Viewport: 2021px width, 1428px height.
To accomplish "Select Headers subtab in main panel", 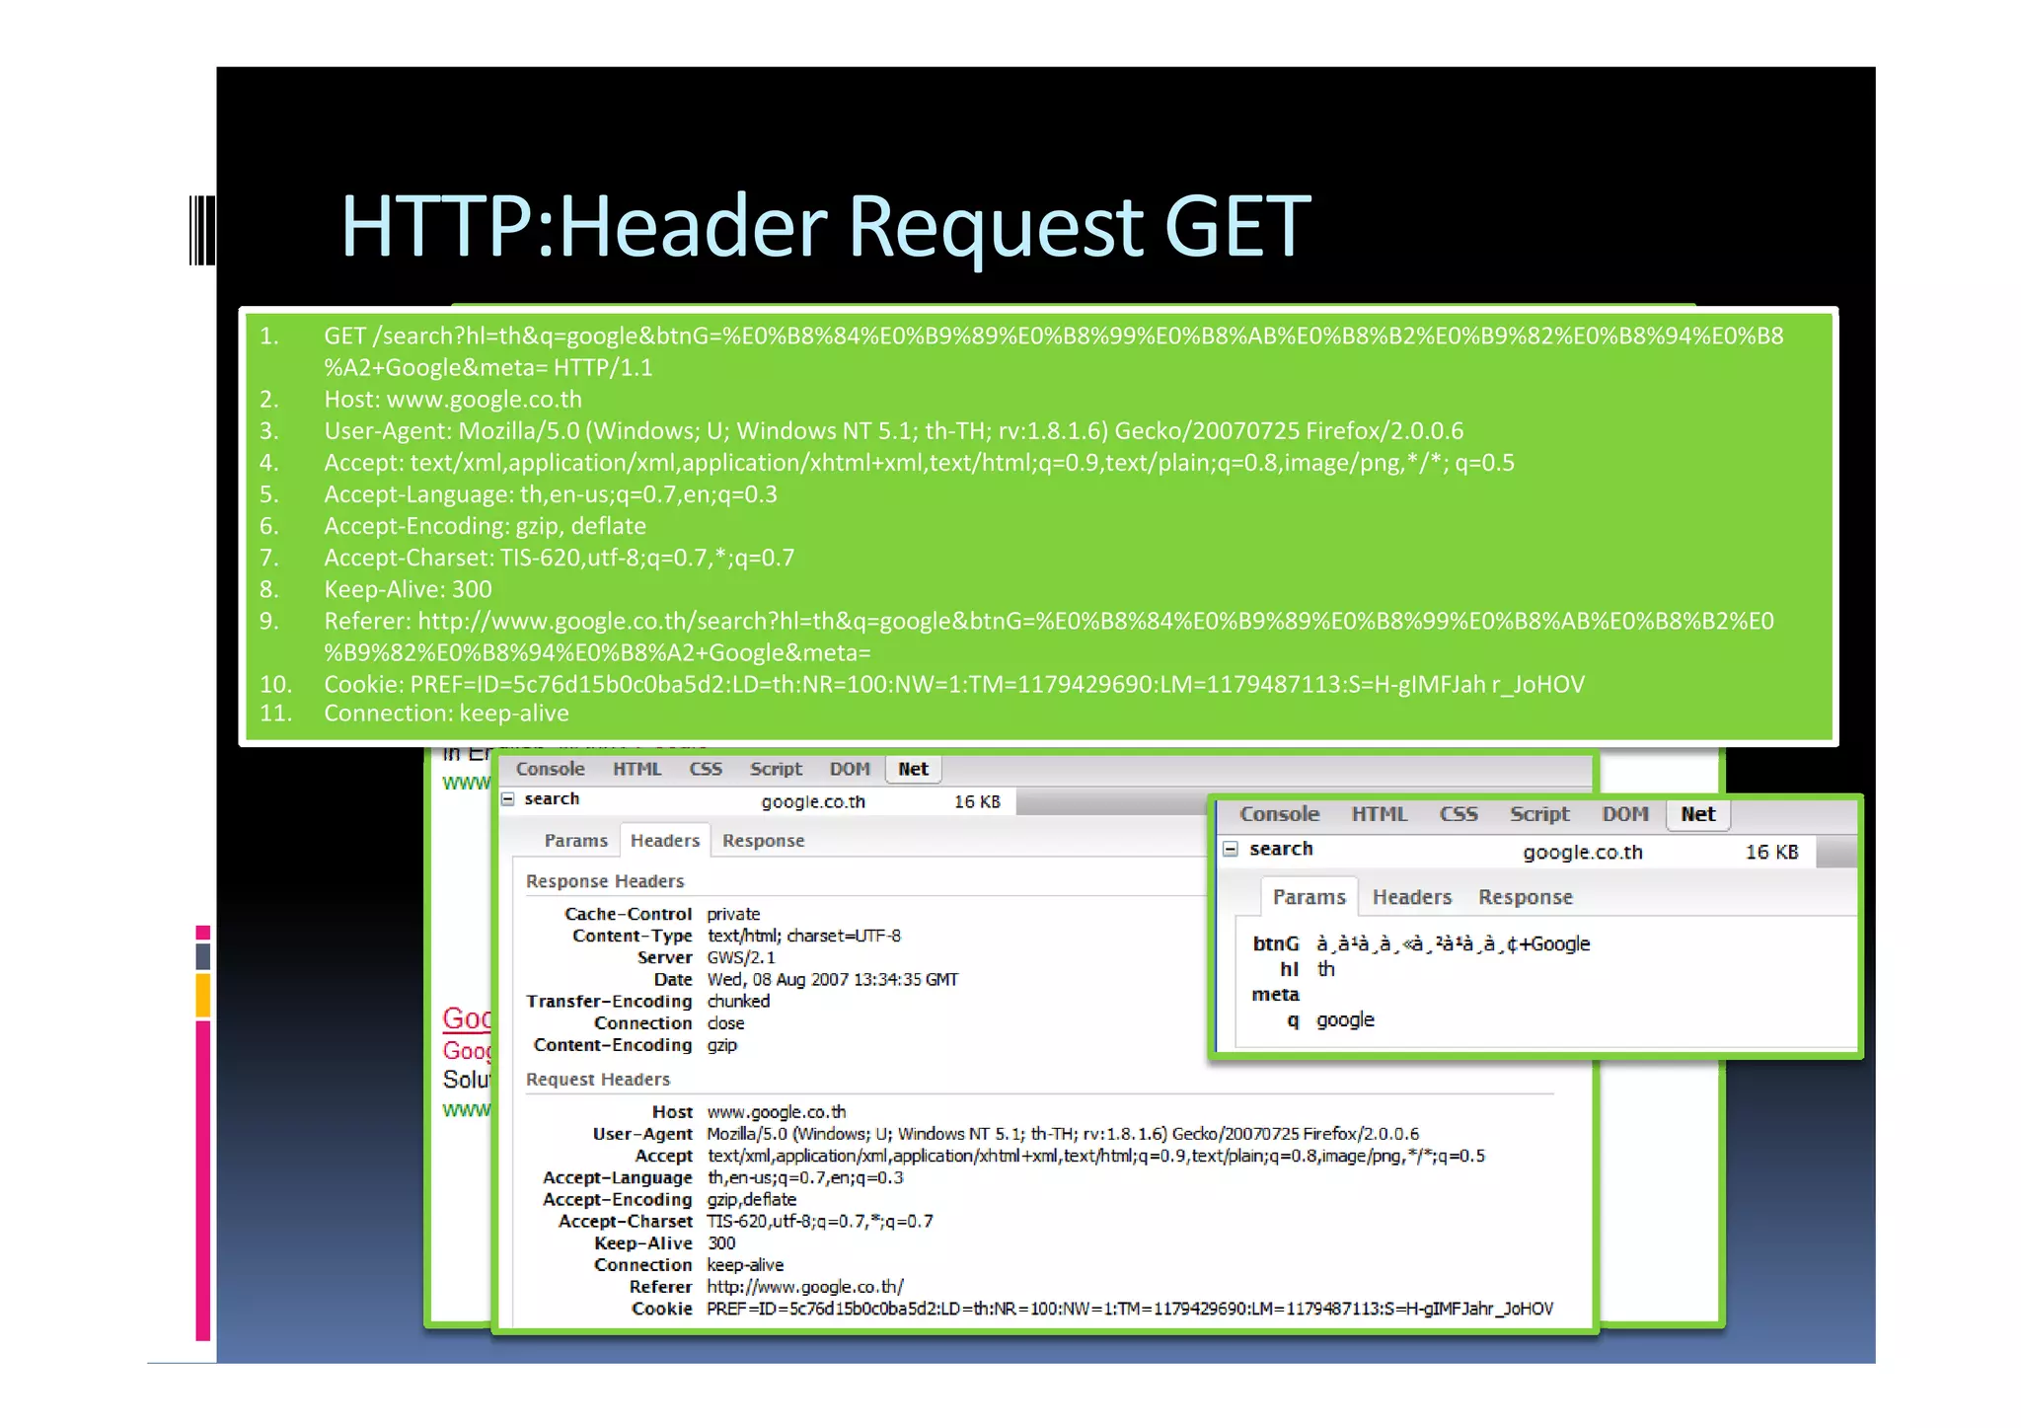I will [665, 841].
